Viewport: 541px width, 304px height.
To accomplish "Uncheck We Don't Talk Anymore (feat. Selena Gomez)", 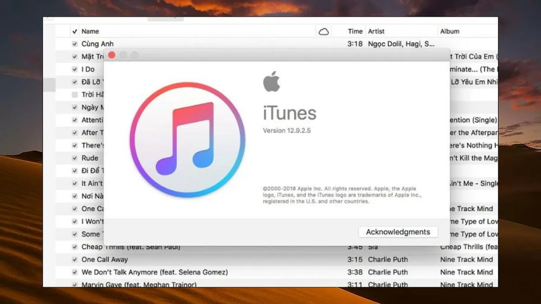I will point(75,272).
